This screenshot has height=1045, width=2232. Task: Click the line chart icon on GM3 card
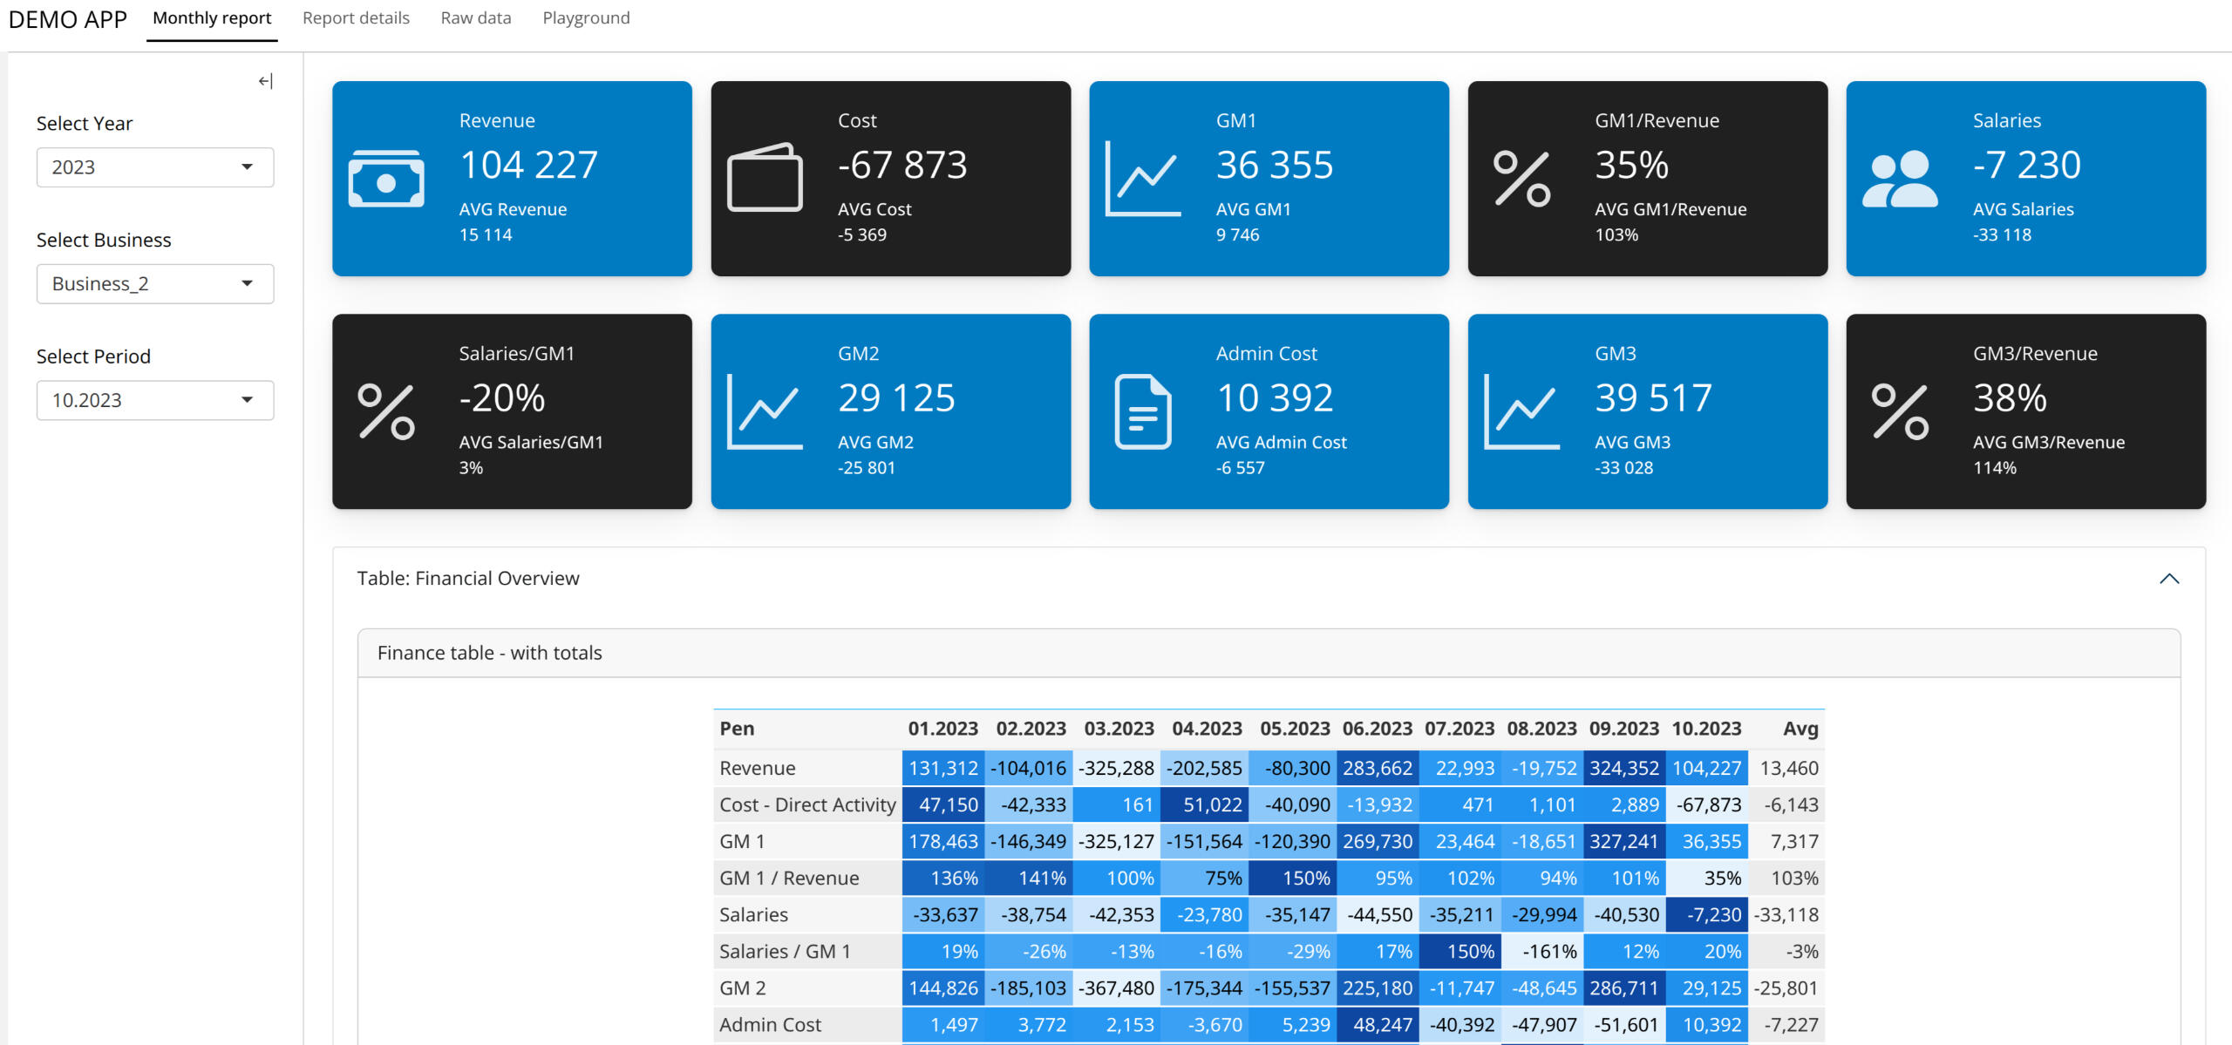point(1522,411)
